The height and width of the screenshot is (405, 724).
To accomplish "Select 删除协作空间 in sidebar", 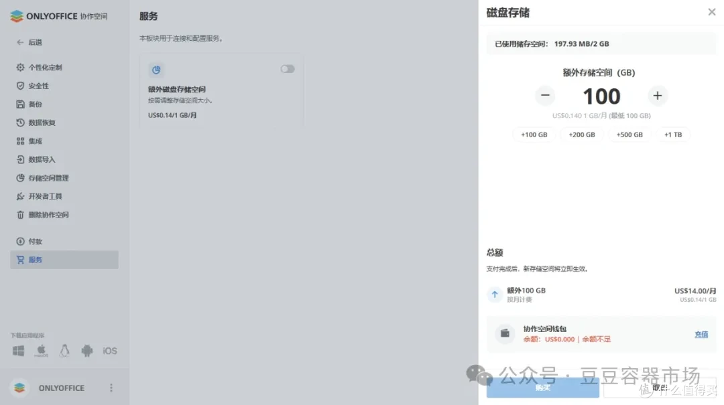I will pos(48,215).
